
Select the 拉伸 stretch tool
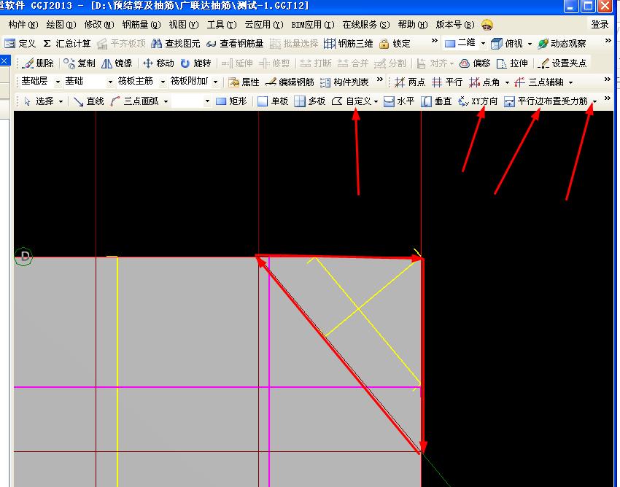coord(512,63)
